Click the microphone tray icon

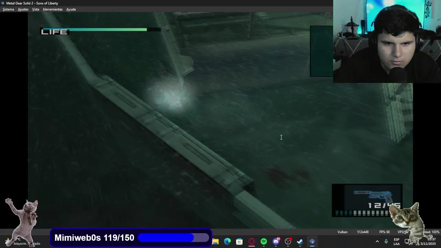coord(386,241)
